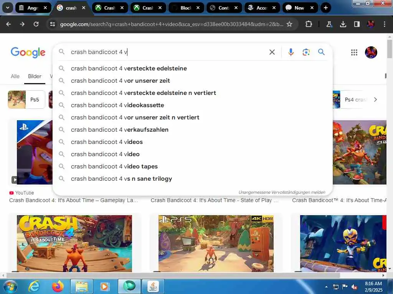Open Google Lens image search icon
The height and width of the screenshot is (294, 393).
(306, 52)
